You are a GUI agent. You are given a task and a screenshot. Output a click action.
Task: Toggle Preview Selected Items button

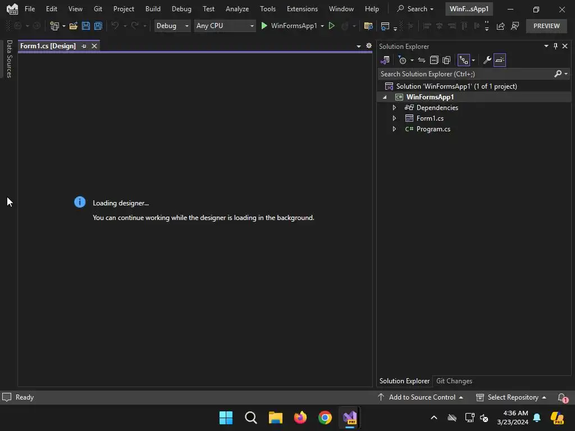pyautogui.click(x=499, y=60)
